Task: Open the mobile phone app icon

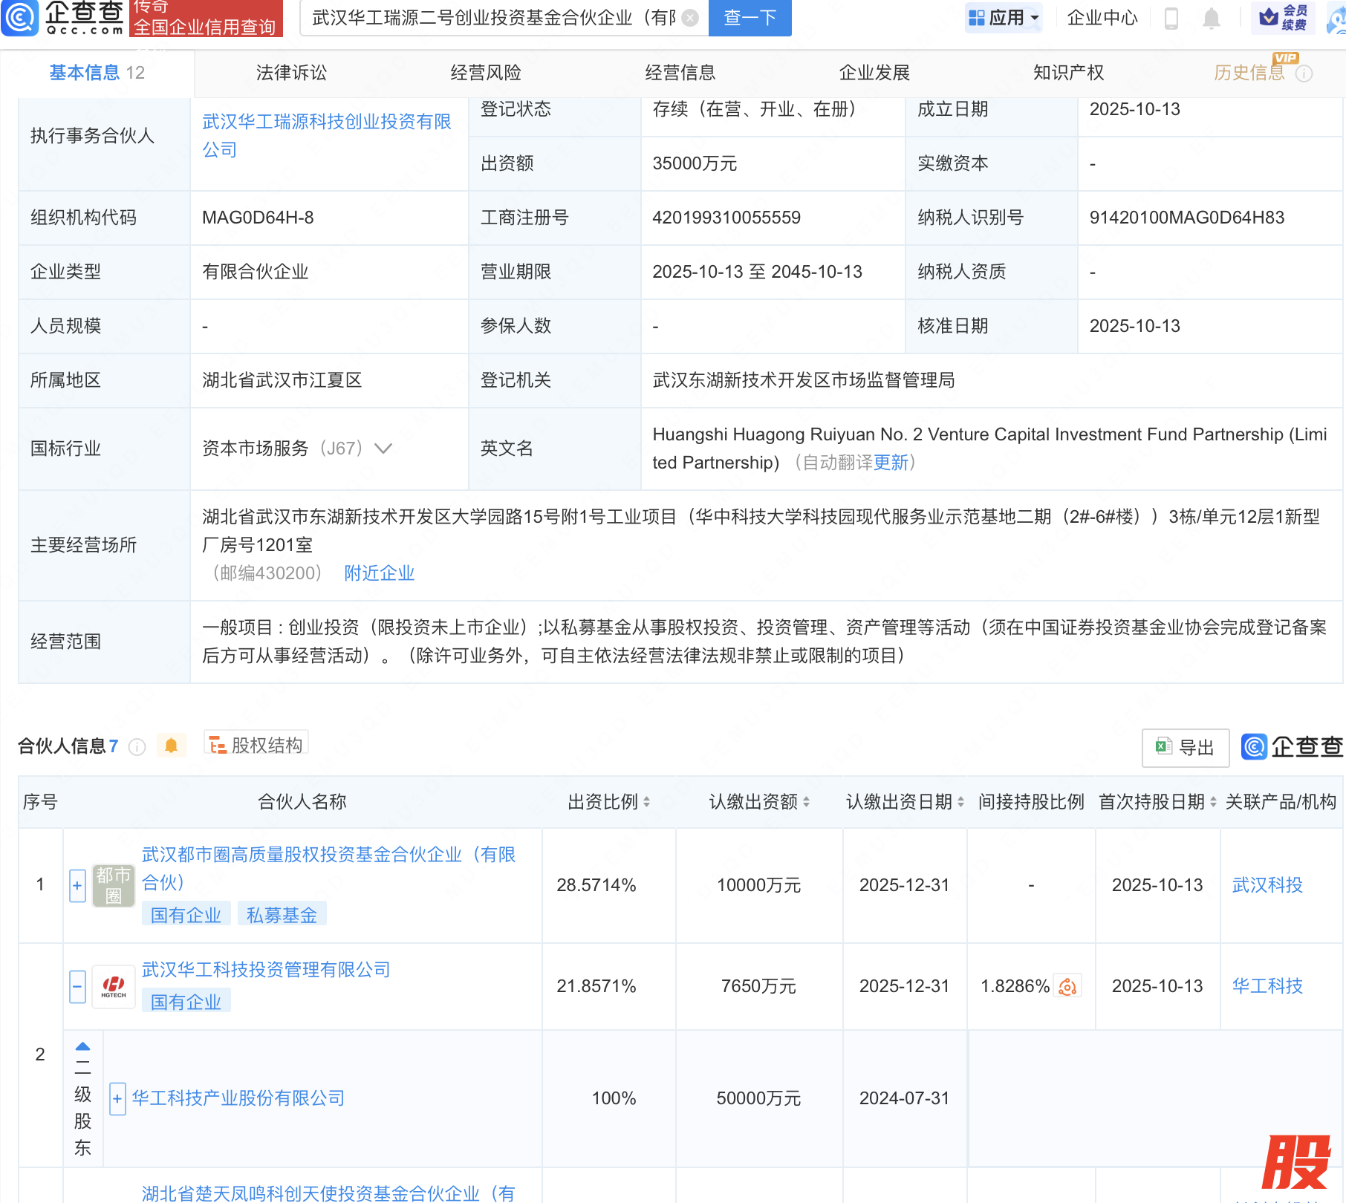Action: (1171, 18)
